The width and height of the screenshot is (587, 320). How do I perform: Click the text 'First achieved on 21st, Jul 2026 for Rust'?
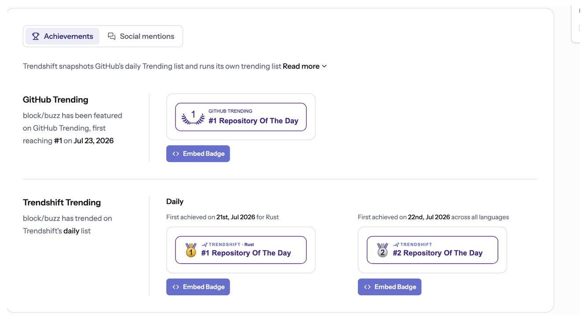pos(223,217)
